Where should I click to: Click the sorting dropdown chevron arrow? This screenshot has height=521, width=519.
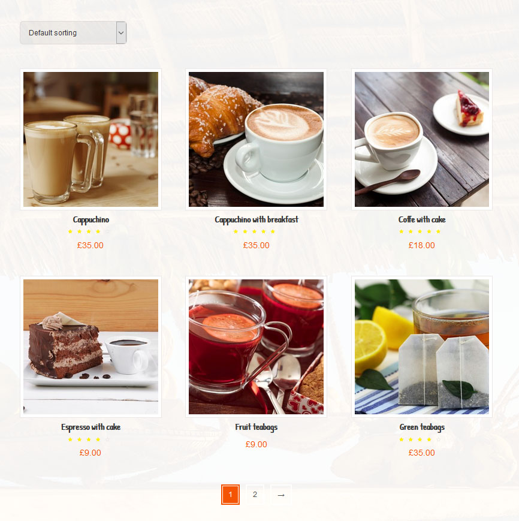tap(121, 32)
